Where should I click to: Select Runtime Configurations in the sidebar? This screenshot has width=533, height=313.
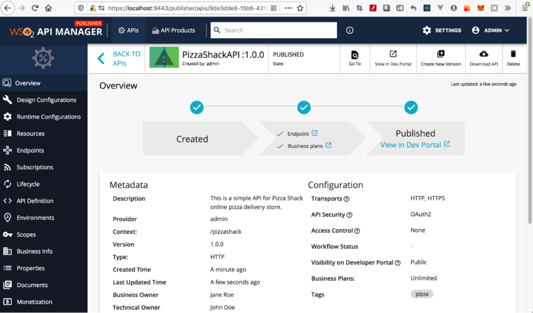tap(48, 117)
